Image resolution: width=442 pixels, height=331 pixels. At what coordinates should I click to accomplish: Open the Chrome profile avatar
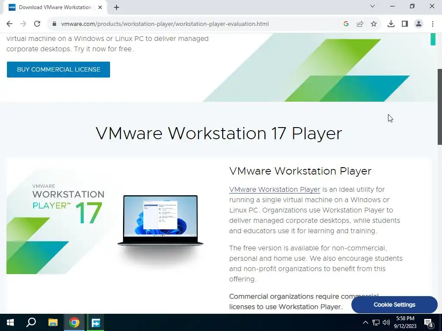pyautogui.click(x=419, y=24)
